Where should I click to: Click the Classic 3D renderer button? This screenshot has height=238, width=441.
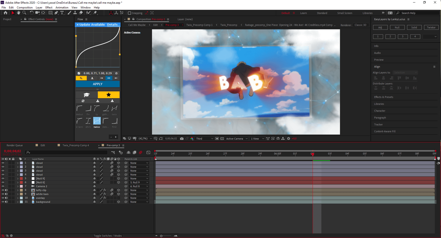(x=360, y=25)
